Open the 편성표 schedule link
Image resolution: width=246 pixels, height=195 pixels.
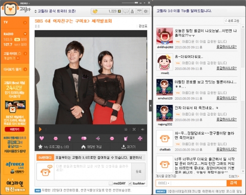click(x=143, y=26)
